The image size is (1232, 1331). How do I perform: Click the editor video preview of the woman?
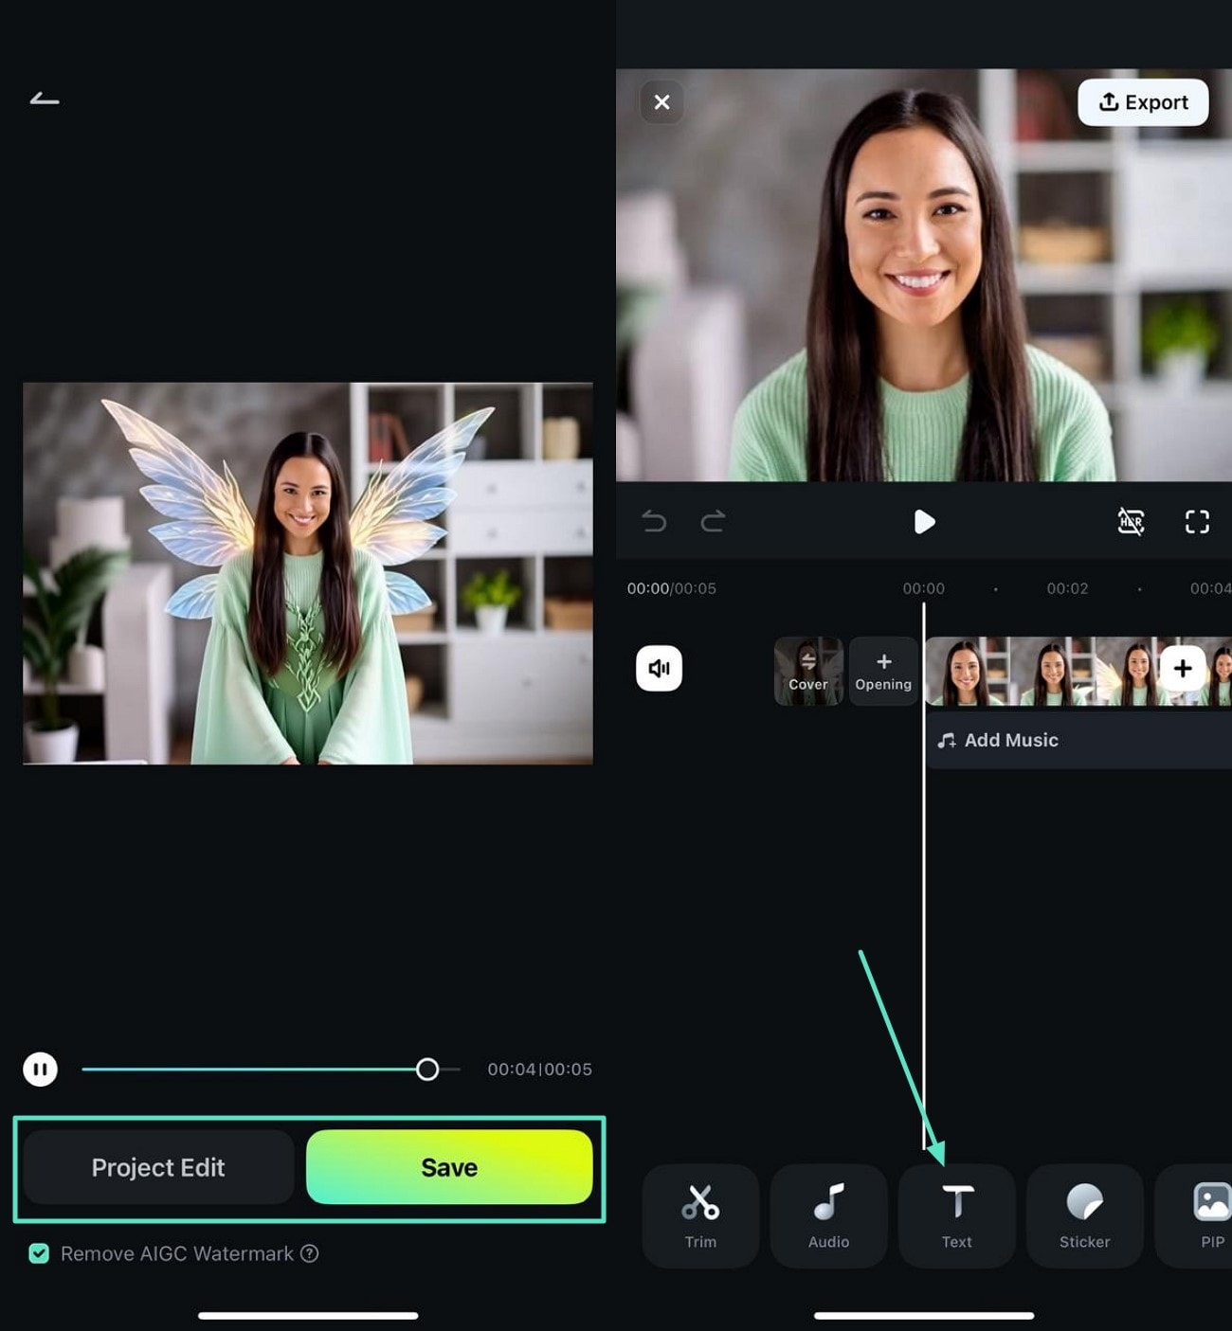click(x=924, y=275)
